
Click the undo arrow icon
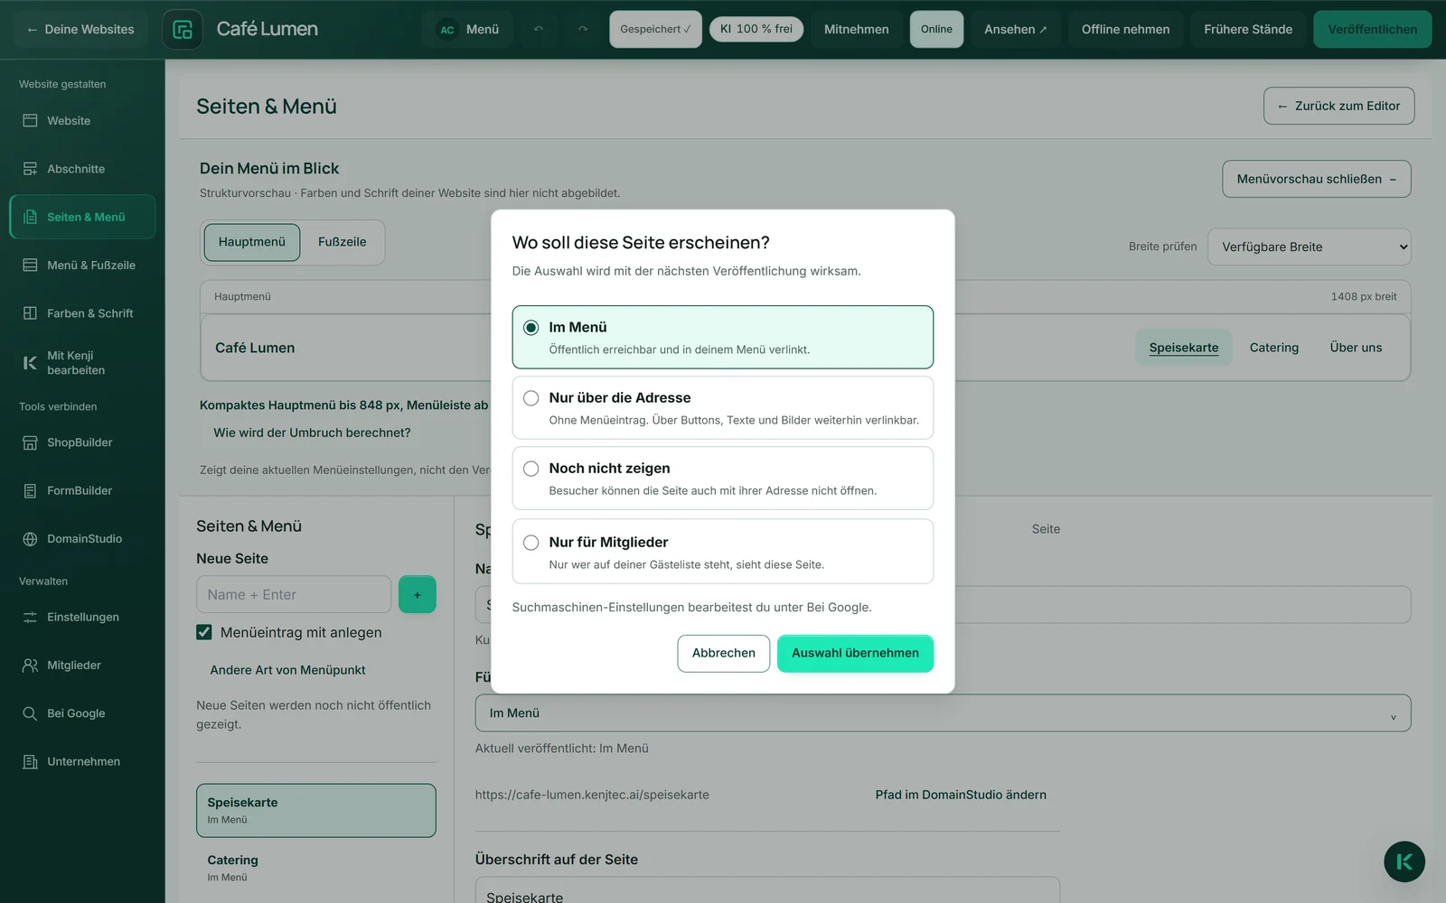[539, 29]
